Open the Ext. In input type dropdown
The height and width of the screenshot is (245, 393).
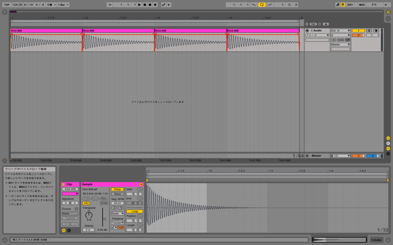click(340, 30)
